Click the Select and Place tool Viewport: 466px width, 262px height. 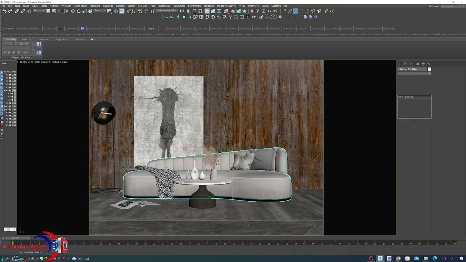90,11
